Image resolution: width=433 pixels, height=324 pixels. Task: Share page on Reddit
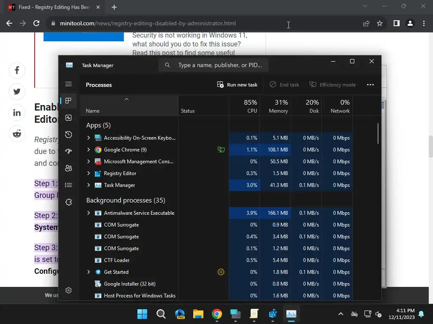click(17, 134)
